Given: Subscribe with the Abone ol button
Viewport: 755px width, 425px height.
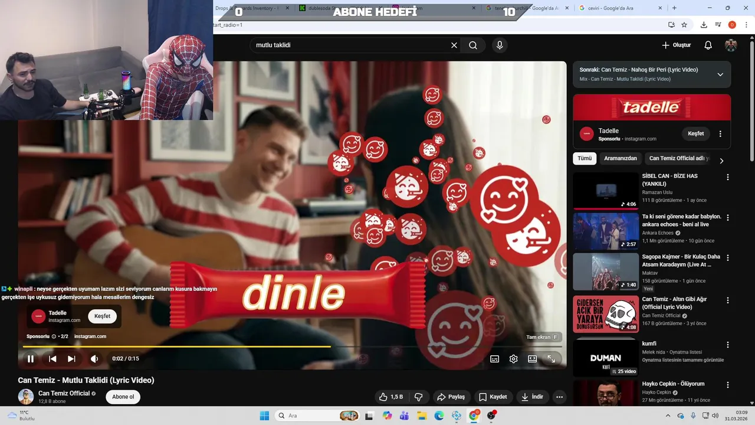Looking at the screenshot, I should [x=123, y=397].
